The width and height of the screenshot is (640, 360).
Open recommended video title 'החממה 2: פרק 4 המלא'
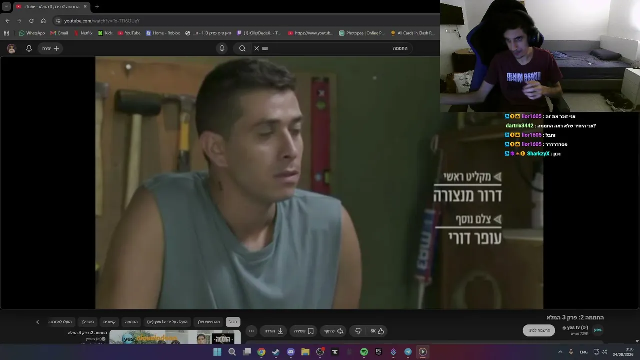88,333
